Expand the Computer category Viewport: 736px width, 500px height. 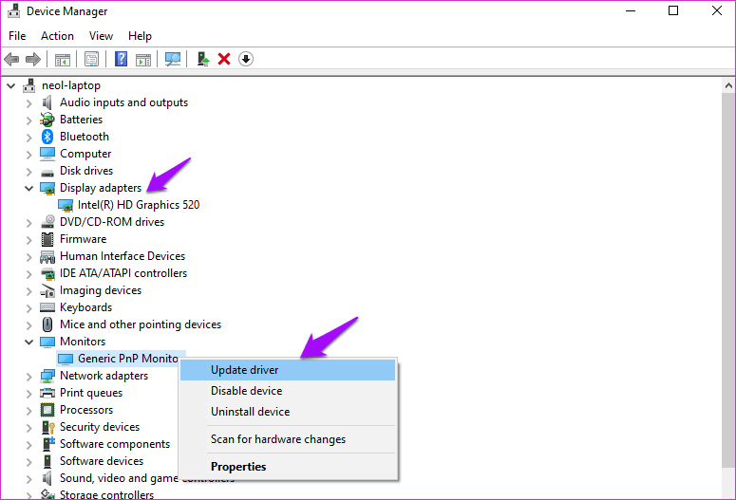pos(29,155)
